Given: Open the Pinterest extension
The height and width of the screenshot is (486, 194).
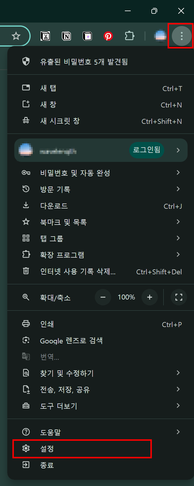Looking at the screenshot, I should [x=108, y=36].
